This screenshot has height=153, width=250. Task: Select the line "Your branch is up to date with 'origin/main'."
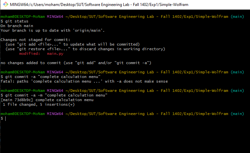53,30
